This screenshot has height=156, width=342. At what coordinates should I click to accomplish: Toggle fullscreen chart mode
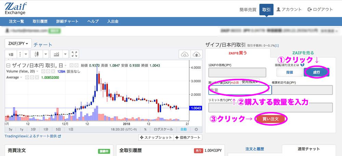(x=74, y=54)
